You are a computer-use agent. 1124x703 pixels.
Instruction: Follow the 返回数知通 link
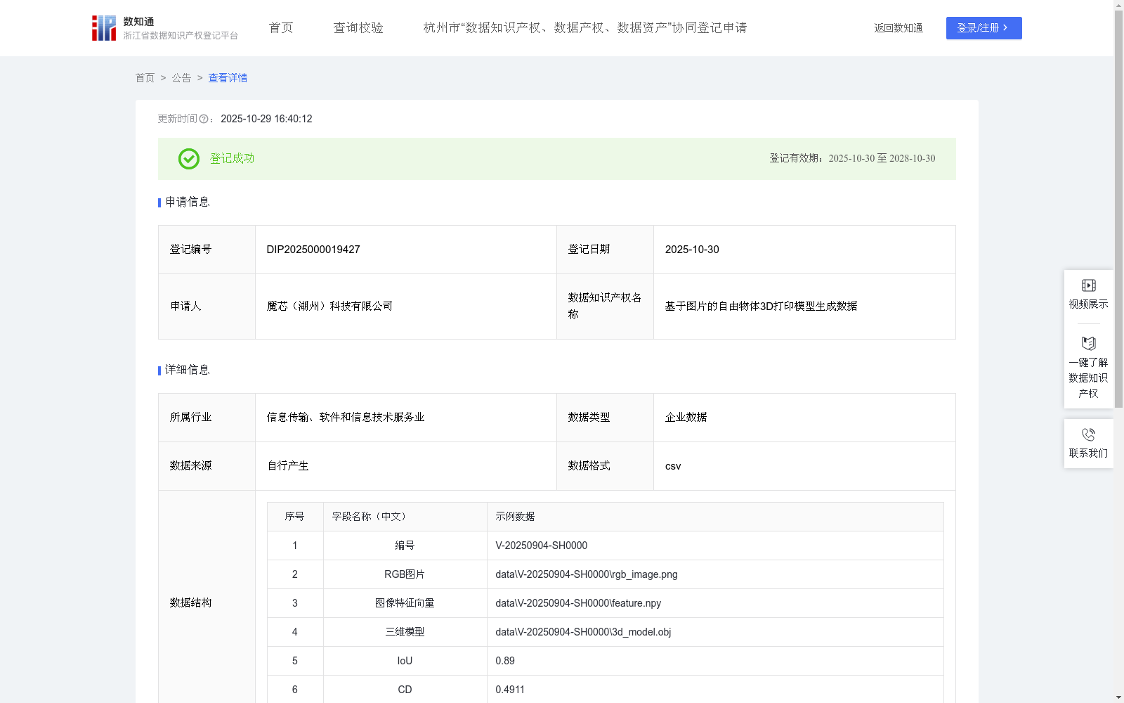pyautogui.click(x=898, y=28)
